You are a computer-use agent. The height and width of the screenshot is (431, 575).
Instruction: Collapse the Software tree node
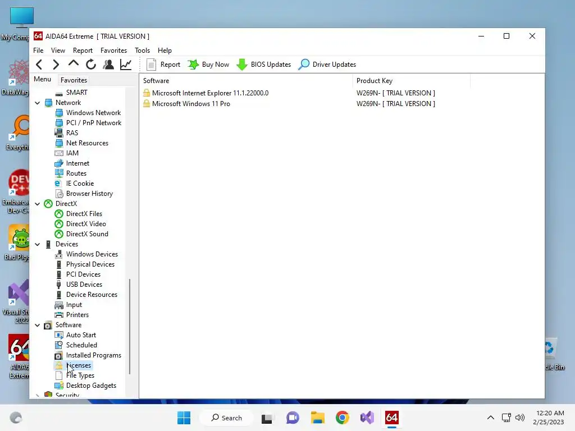(38, 325)
